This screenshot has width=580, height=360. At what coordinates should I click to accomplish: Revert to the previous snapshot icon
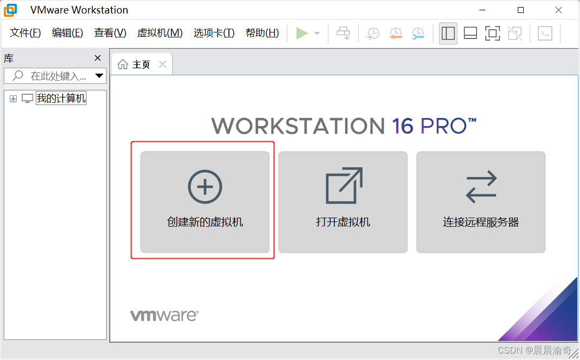[396, 34]
